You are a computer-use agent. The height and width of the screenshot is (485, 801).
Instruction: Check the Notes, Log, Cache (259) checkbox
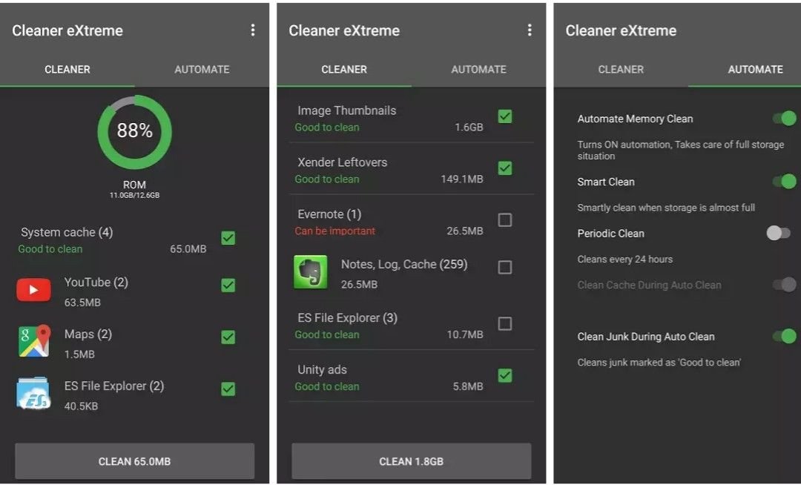(505, 268)
